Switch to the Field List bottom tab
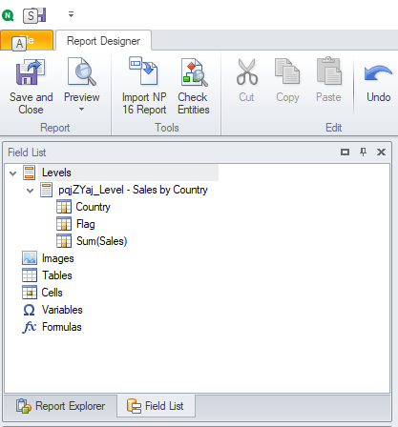 156,406
